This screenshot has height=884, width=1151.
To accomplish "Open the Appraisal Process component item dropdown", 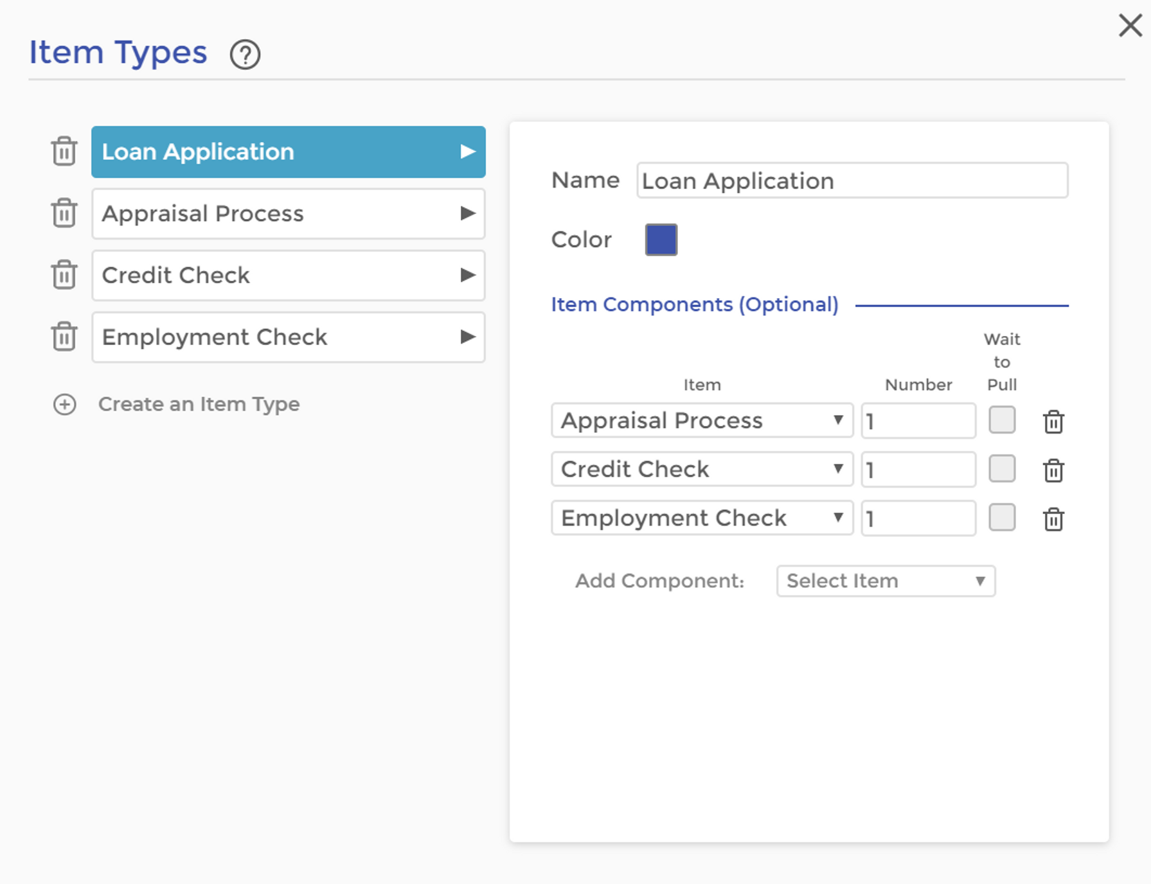I will coord(702,421).
